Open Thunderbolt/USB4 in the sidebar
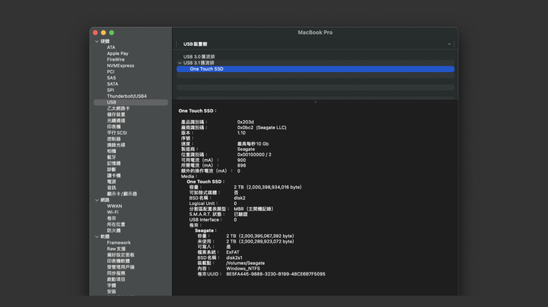Screen dimensions: 548x307 click(126, 96)
